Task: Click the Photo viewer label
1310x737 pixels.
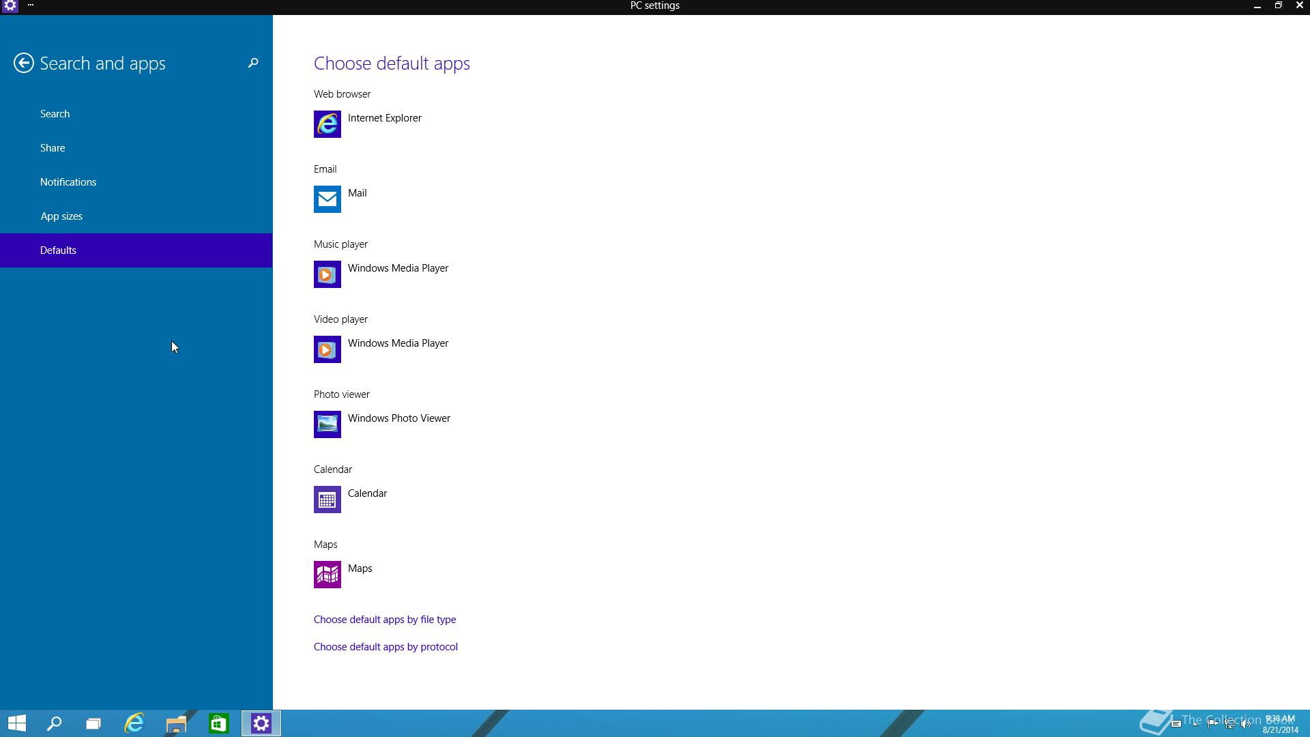Action: [x=342, y=394]
